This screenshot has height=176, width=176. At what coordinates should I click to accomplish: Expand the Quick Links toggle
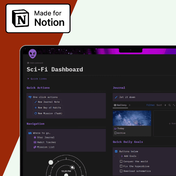[28, 79]
